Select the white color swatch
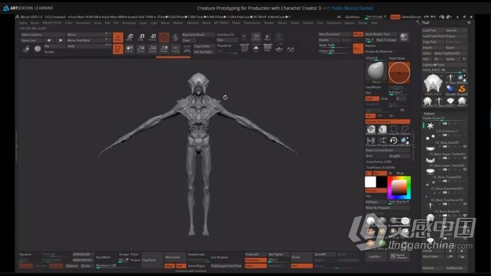 coord(370,182)
